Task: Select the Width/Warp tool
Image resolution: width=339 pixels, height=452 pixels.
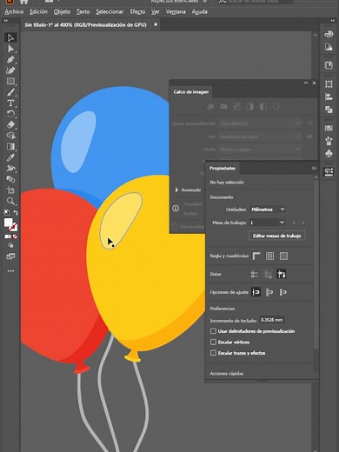Action: (10, 169)
